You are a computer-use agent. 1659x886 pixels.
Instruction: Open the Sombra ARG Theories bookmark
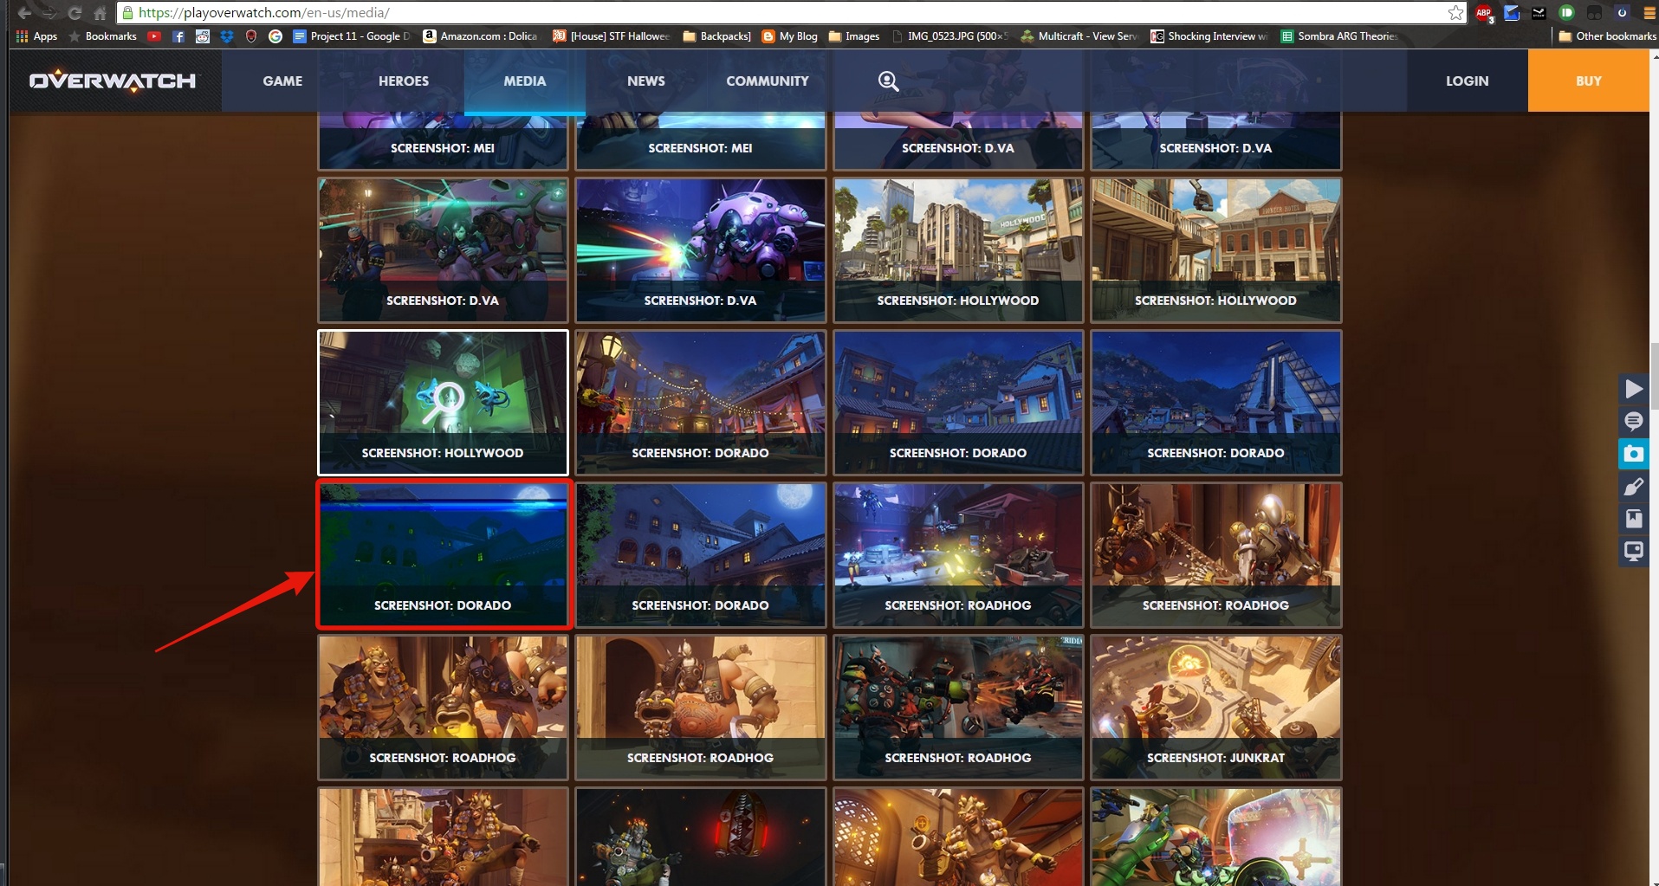point(1339,36)
